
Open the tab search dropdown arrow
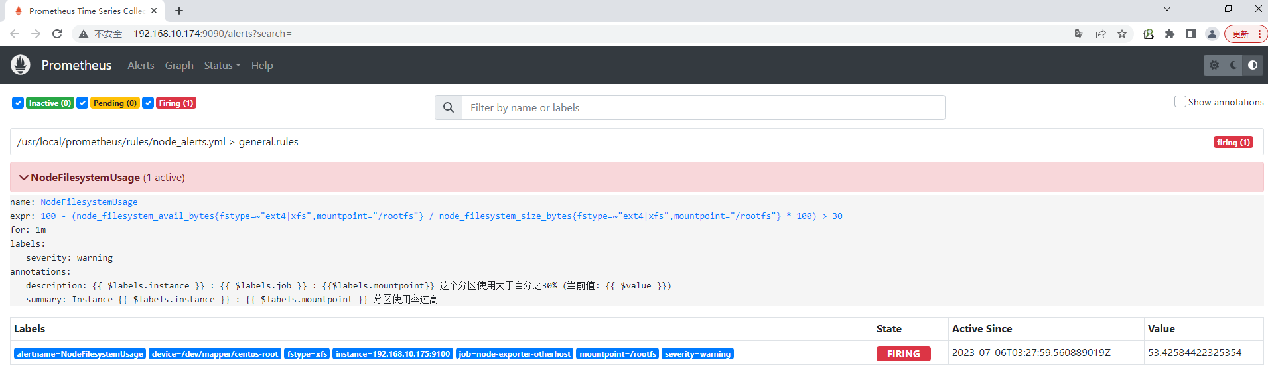tap(1167, 9)
